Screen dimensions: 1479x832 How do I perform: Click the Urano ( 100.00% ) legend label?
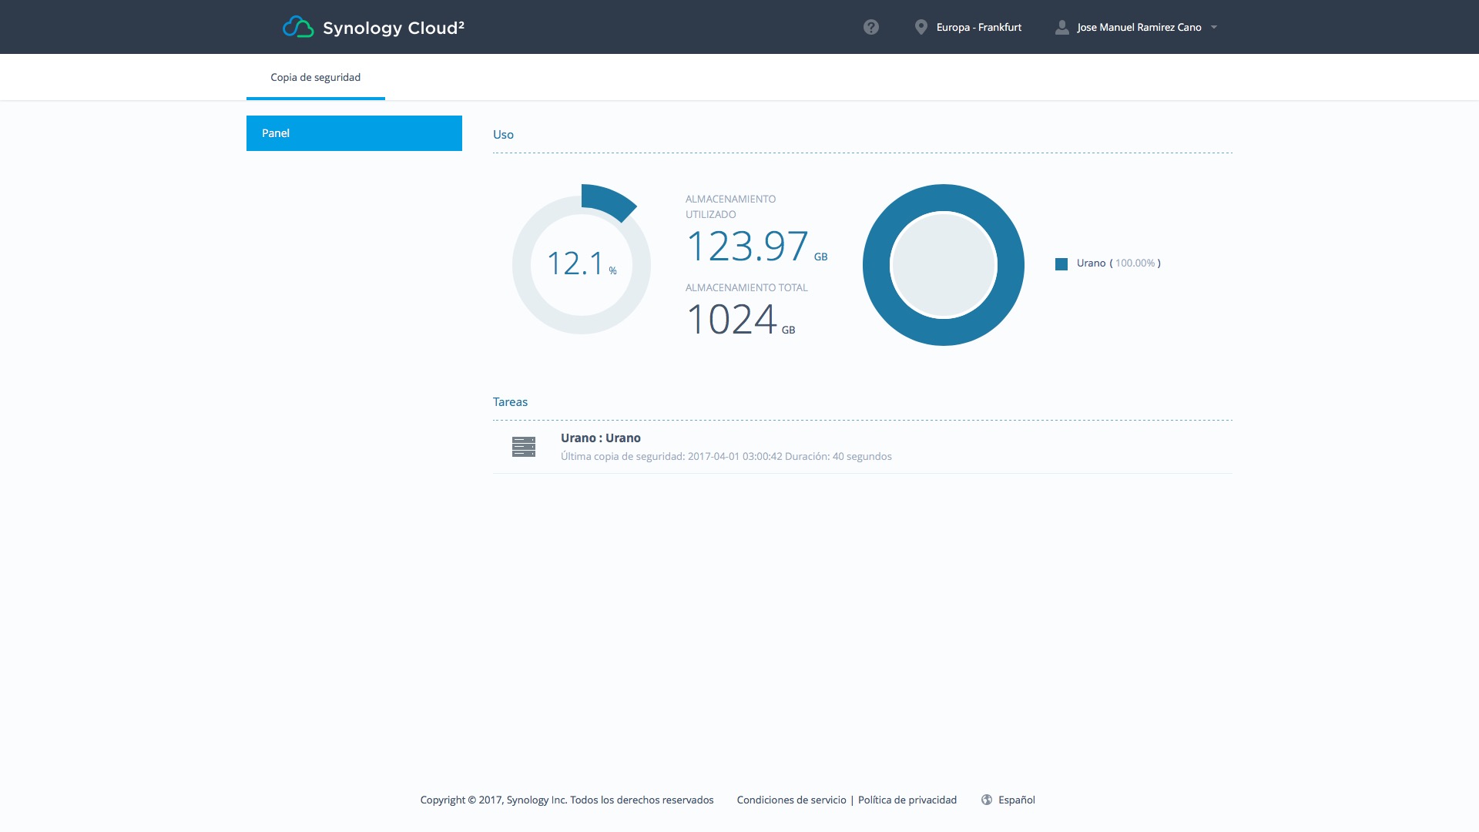pos(1118,263)
